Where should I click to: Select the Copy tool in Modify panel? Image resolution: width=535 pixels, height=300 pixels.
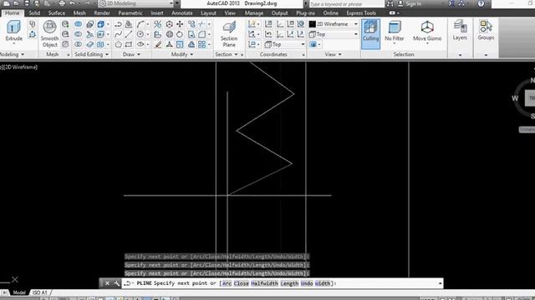point(191,24)
